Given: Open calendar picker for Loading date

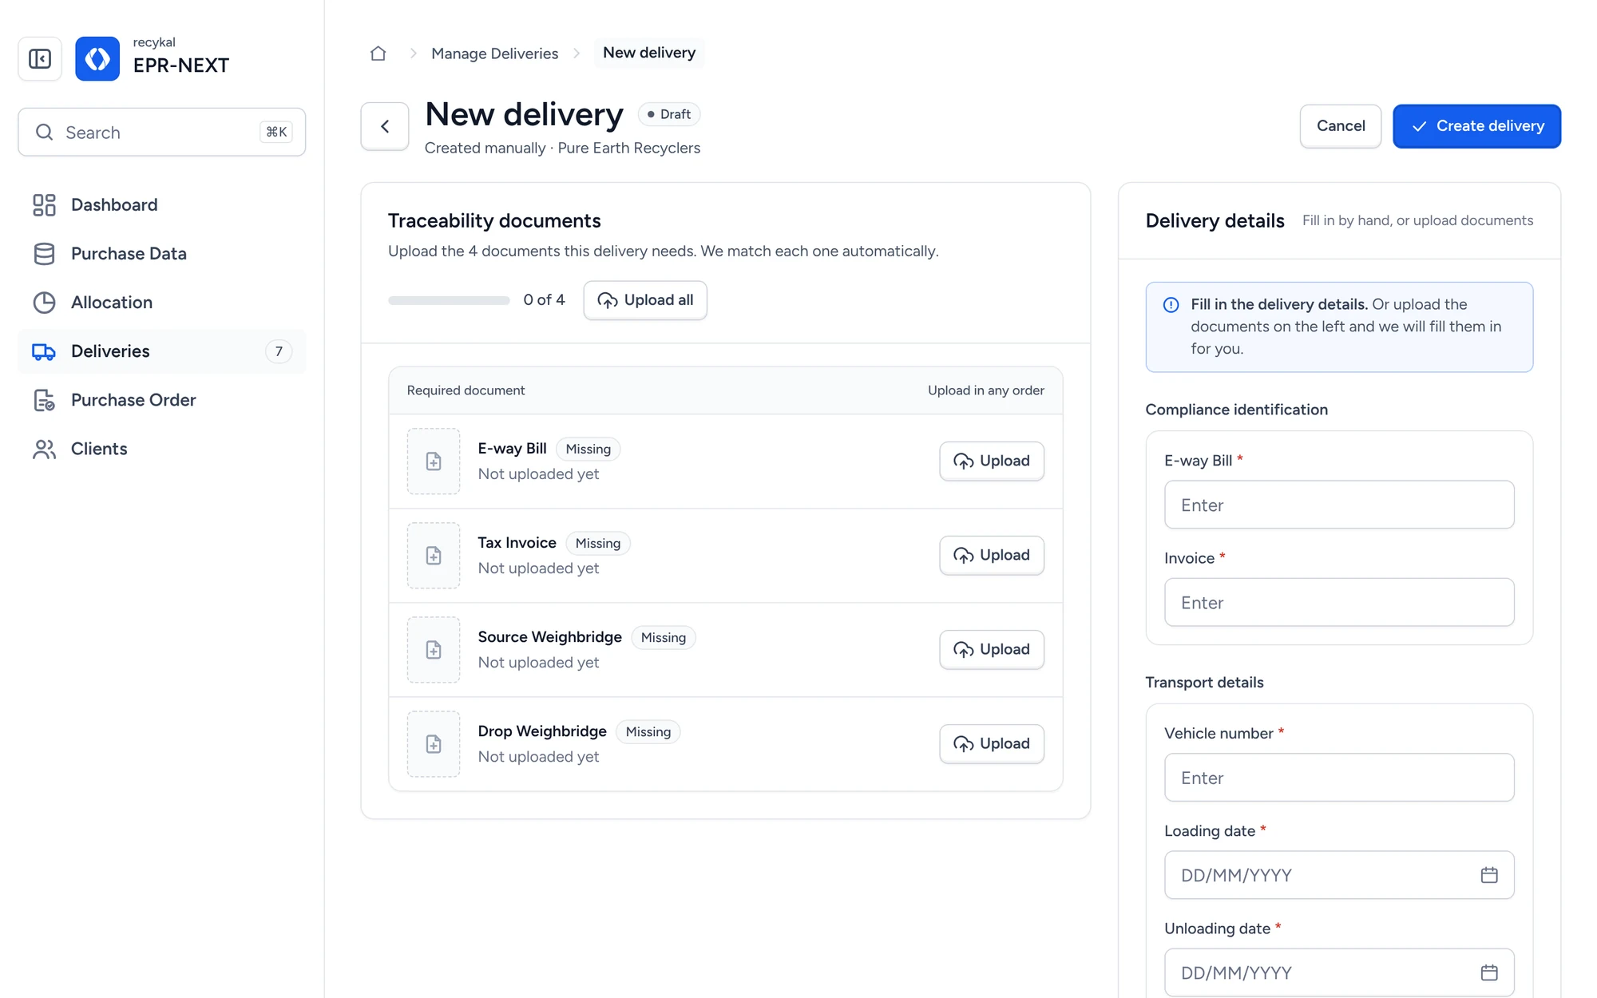Looking at the screenshot, I should [1489, 875].
